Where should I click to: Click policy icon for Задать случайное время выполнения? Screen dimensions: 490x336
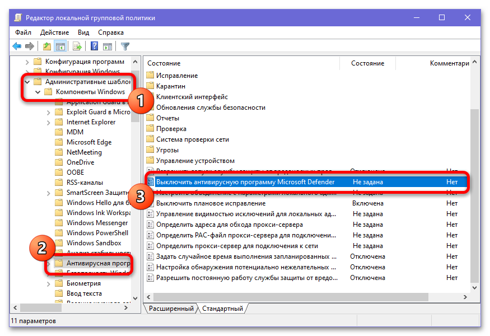point(150,256)
